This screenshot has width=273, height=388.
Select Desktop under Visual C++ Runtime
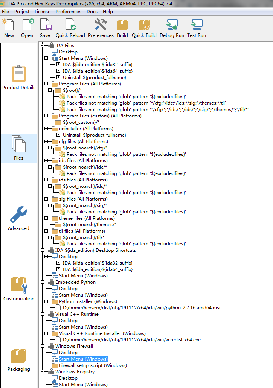pos(68,320)
